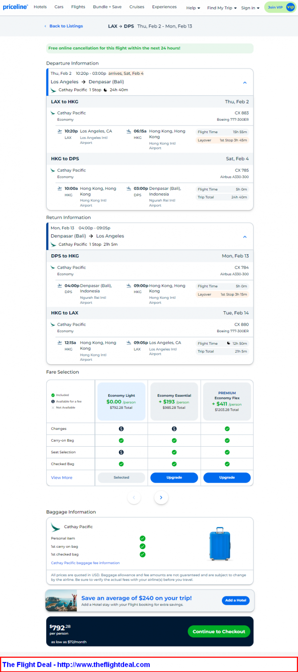Viewport: 298px width, 672px height.
Task: Click landing plane icon at 09:05p arrival
Action: point(129,342)
